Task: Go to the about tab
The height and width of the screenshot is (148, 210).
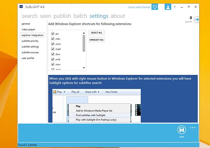Action: (118, 16)
